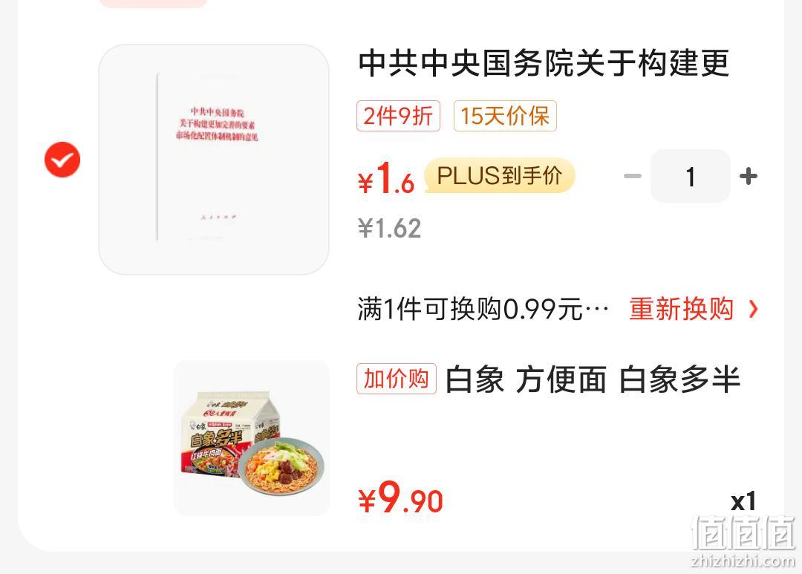Tap the PLUS到手价 badge
The width and height of the screenshot is (802, 574).
[500, 175]
